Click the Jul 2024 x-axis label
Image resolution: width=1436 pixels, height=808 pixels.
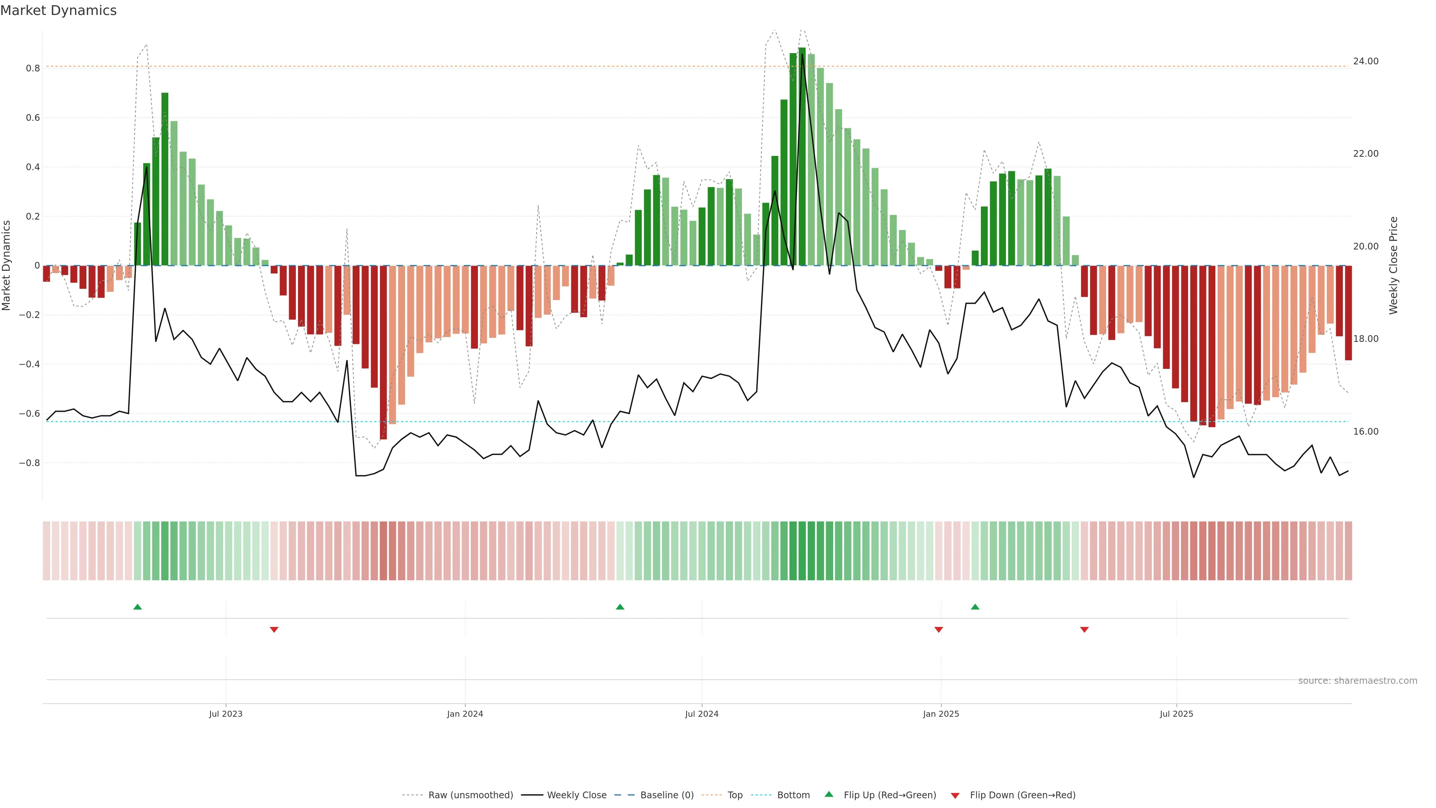701,714
